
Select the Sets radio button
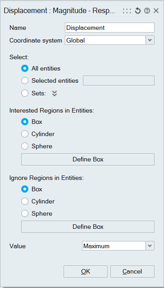pyautogui.click(x=25, y=93)
